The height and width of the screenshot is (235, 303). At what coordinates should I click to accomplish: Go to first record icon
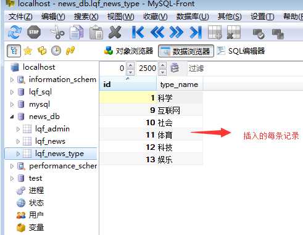click(x=138, y=32)
